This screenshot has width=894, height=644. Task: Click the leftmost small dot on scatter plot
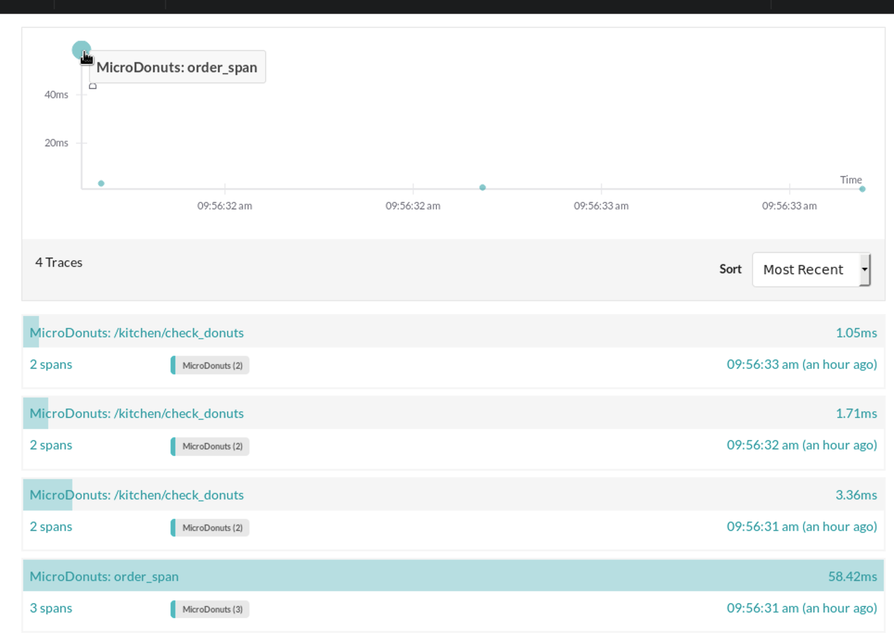click(101, 183)
